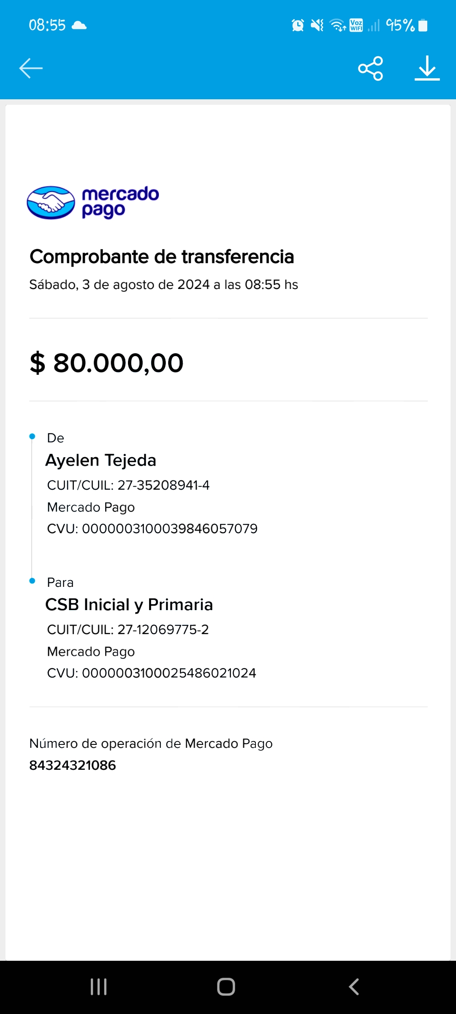Open Android recent apps button

(99, 987)
